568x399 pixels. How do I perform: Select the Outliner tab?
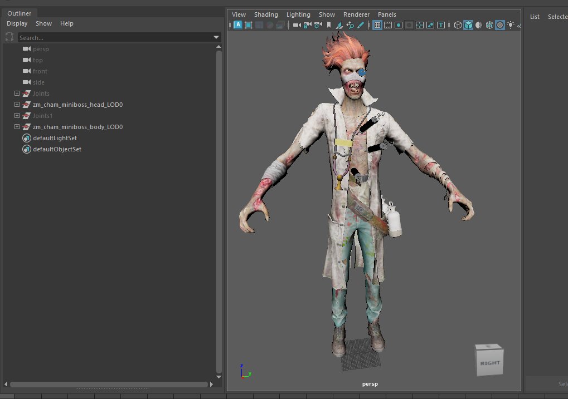(x=19, y=13)
